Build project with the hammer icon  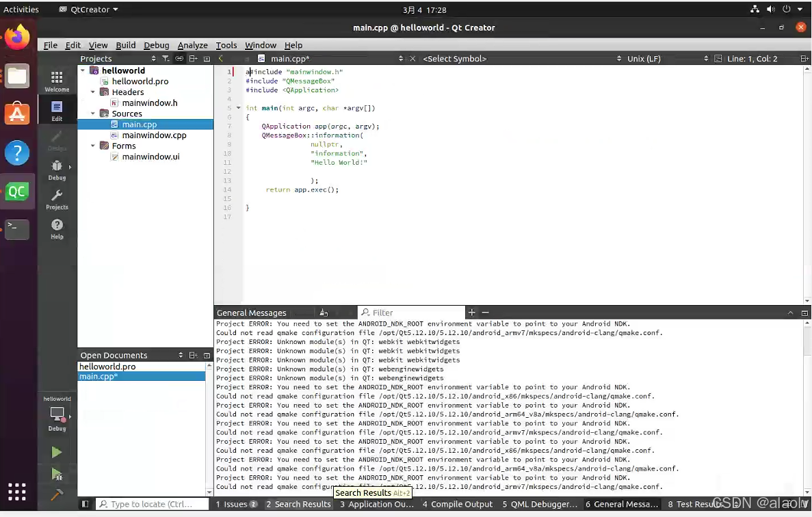point(57,494)
